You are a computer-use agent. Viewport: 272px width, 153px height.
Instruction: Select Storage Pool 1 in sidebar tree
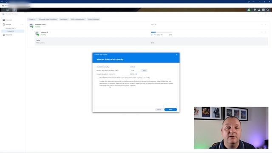coord(11,28)
